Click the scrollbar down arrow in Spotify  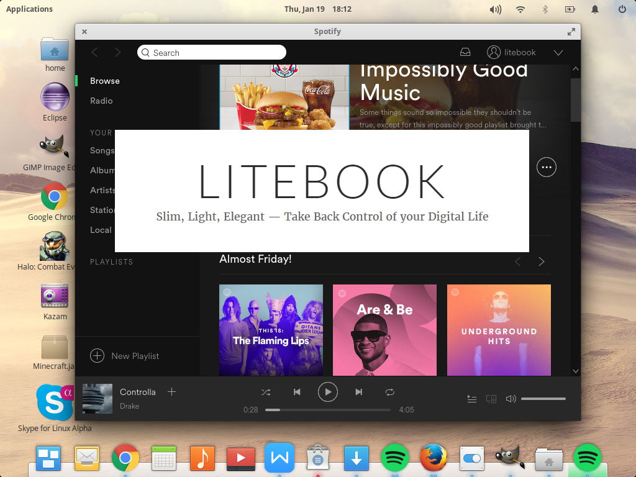[576, 371]
